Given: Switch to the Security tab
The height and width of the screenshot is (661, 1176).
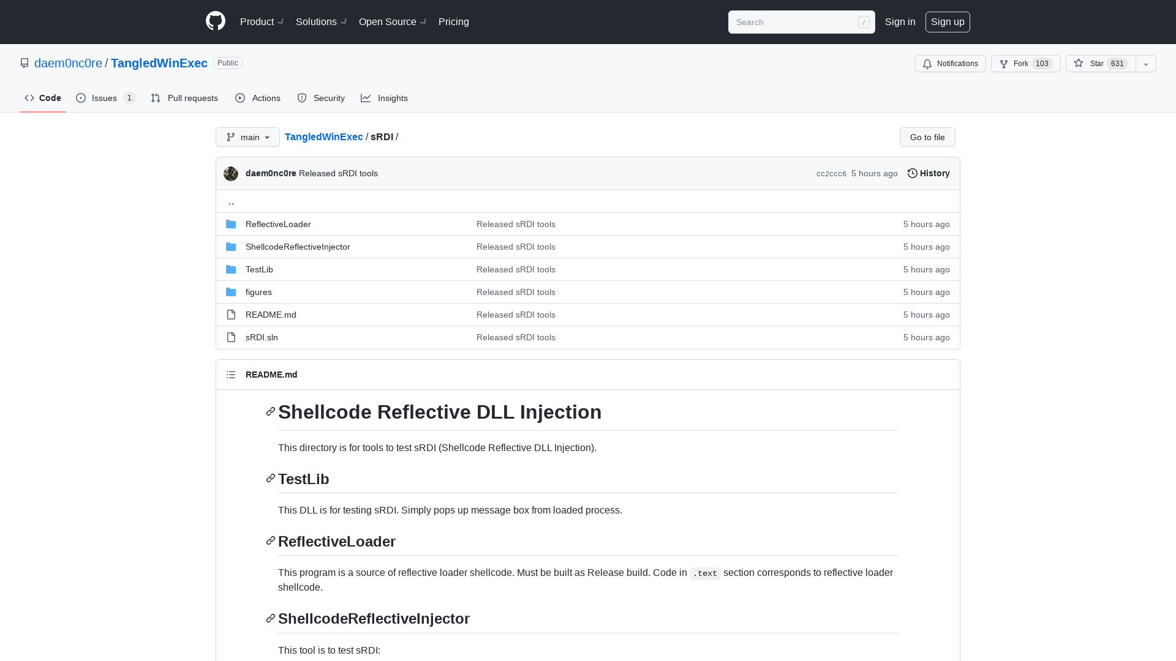Looking at the screenshot, I should pos(321,98).
